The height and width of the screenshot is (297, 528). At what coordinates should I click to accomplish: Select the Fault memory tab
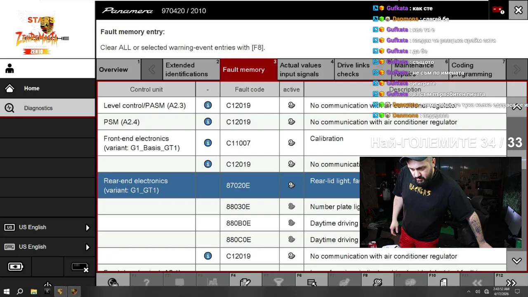248,69
